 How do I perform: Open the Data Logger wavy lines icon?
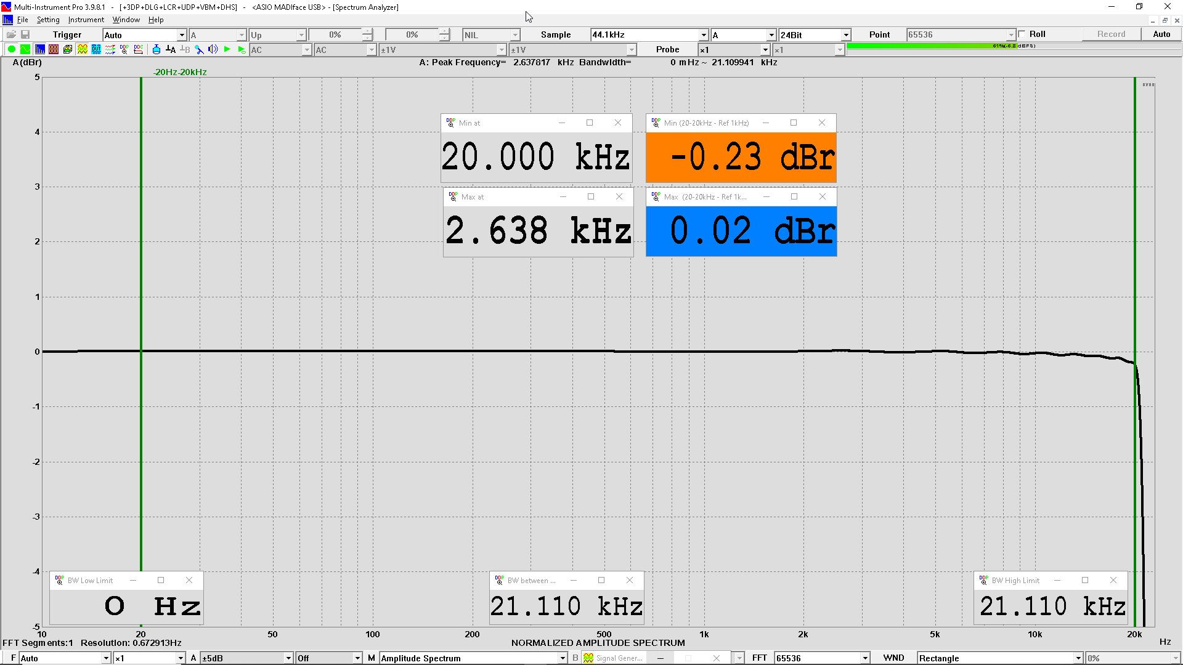click(x=110, y=49)
